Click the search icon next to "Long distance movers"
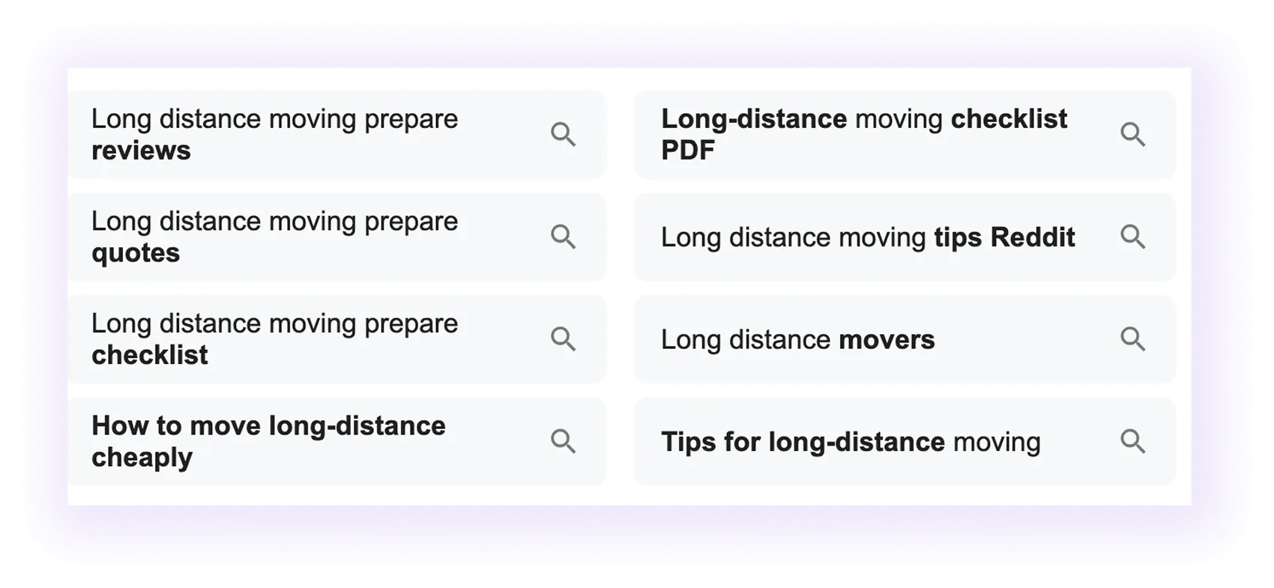Image resolution: width=1274 pixels, height=588 pixels. point(1134,339)
